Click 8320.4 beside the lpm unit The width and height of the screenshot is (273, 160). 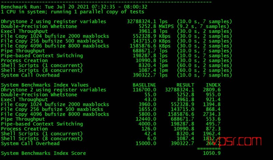pyautogui.click(x=147, y=66)
